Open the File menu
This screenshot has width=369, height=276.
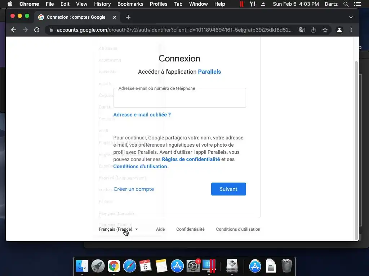(x=50, y=4)
